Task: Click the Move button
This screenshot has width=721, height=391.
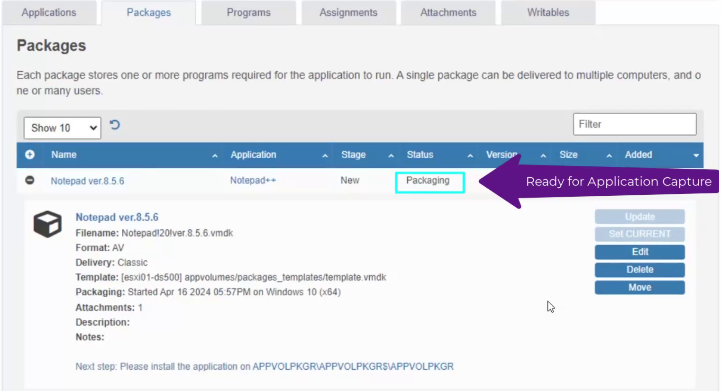Action: [639, 288]
